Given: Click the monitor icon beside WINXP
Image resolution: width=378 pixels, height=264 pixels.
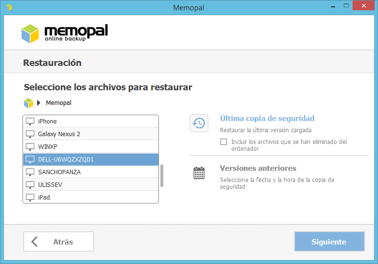Looking at the screenshot, I should point(30,146).
